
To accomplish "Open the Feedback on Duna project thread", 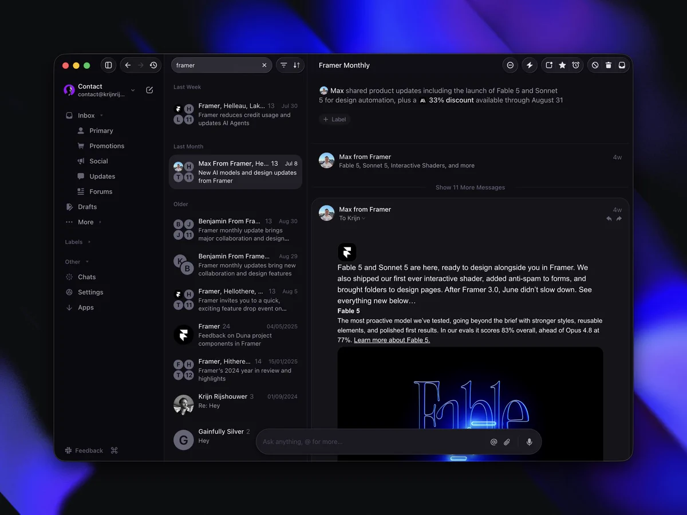I will point(235,335).
